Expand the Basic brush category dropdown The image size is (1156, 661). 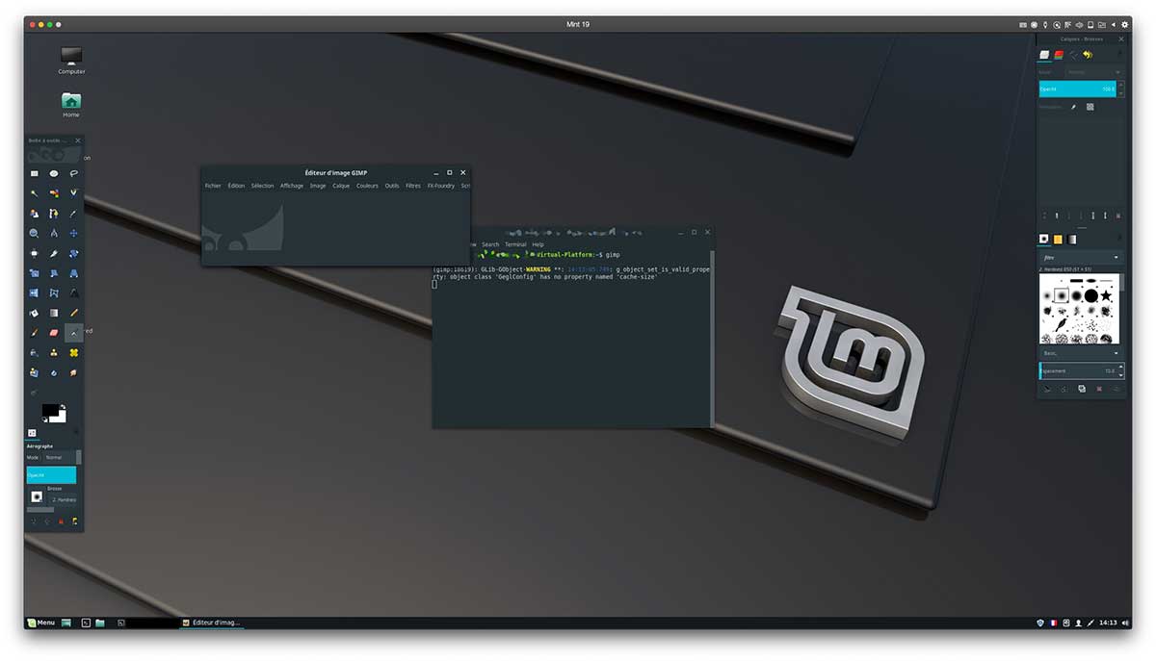pos(1081,353)
